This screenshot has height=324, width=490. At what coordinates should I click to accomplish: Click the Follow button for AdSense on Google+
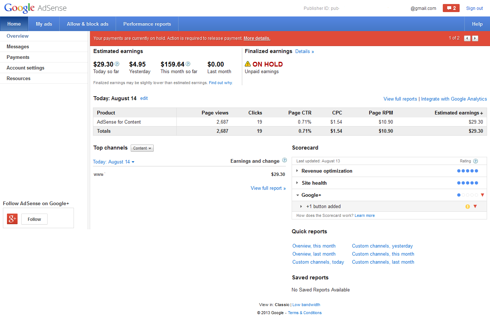(34, 219)
